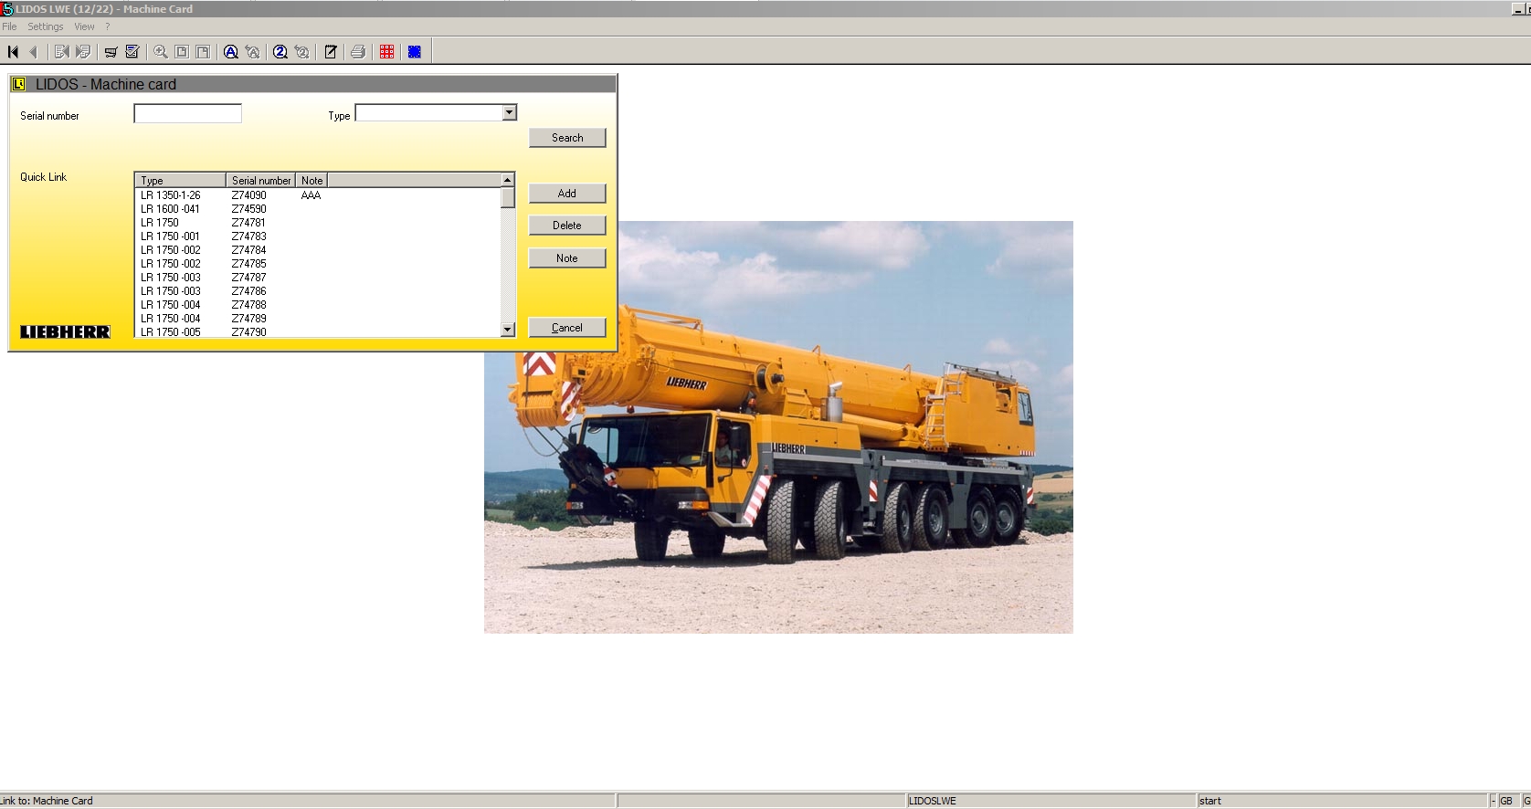The height and width of the screenshot is (809, 1531).
Task: Select row with serial Z74784
Action: (318, 250)
